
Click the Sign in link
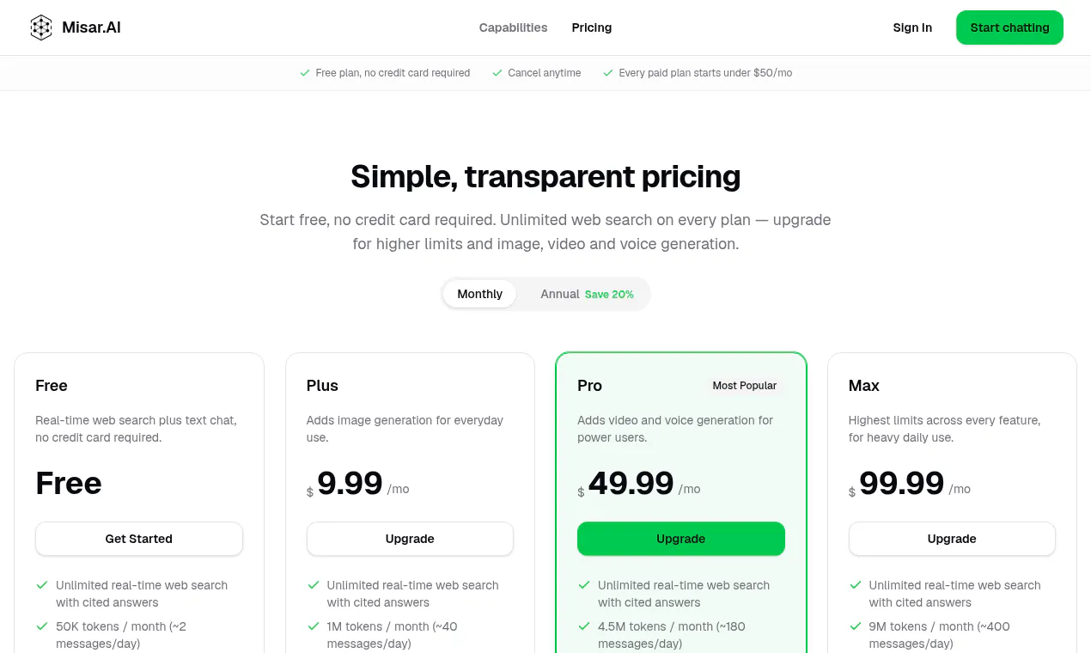[x=912, y=27]
